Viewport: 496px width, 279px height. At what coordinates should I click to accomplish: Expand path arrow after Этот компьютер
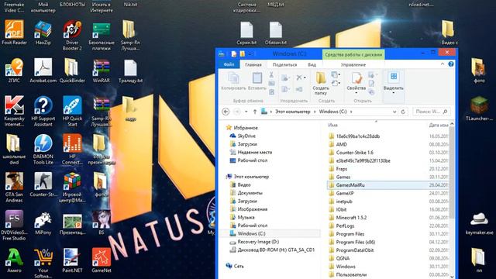(x=315, y=112)
